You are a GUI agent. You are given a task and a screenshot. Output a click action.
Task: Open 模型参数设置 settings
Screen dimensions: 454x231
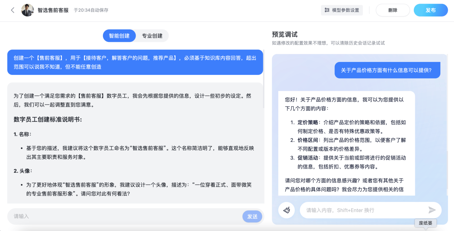pos(342,10)
